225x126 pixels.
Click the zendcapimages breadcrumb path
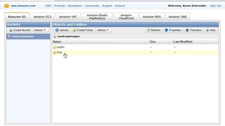68,36
